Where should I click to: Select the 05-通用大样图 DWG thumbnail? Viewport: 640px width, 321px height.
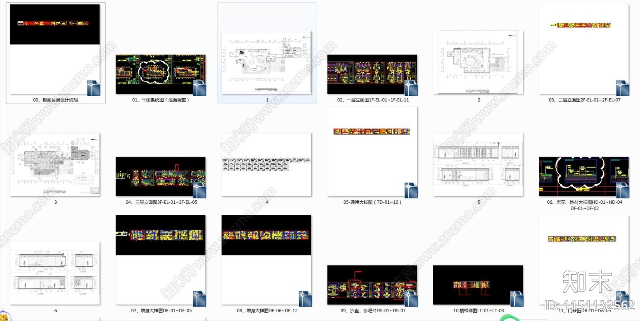coord(372,152)
